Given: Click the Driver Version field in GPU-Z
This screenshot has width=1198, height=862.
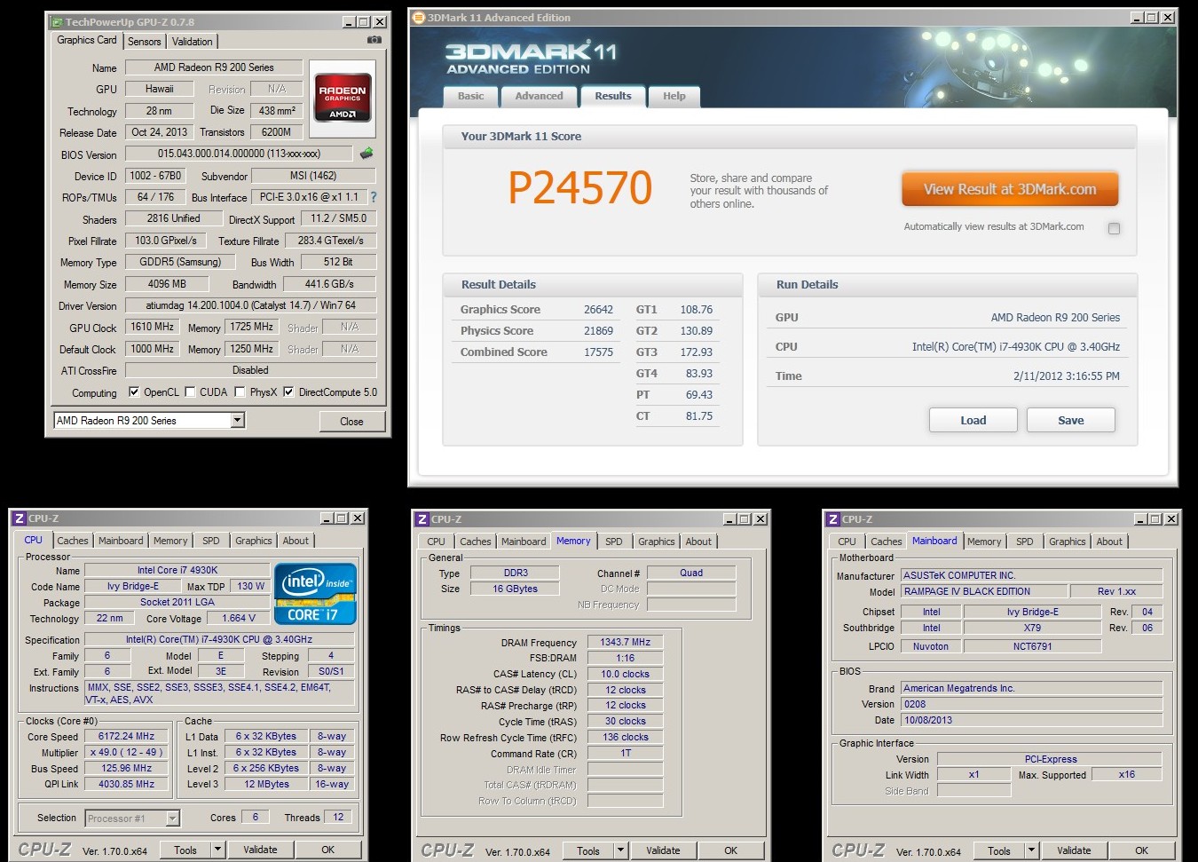Looking at the screenshot, I should tap(250, 305).
